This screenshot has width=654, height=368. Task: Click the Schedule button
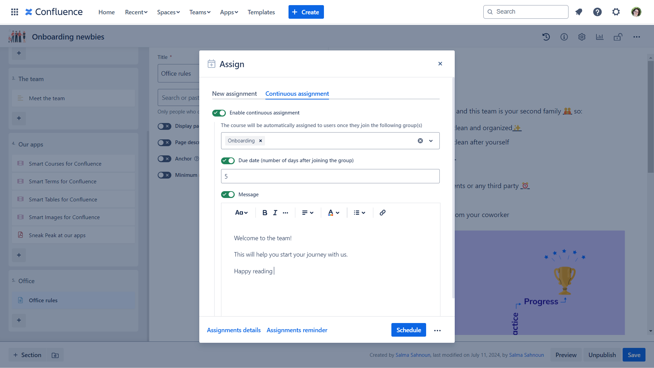408,330
